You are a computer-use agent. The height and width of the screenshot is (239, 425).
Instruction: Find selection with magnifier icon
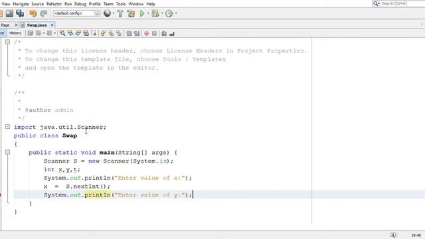62,33
